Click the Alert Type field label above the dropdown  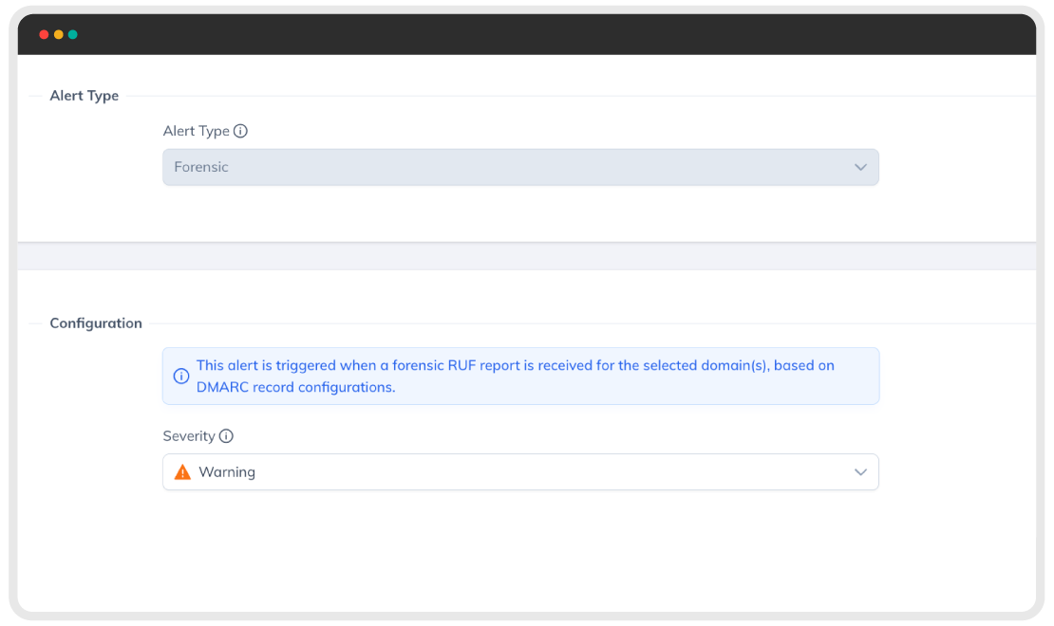coord(197,131)
